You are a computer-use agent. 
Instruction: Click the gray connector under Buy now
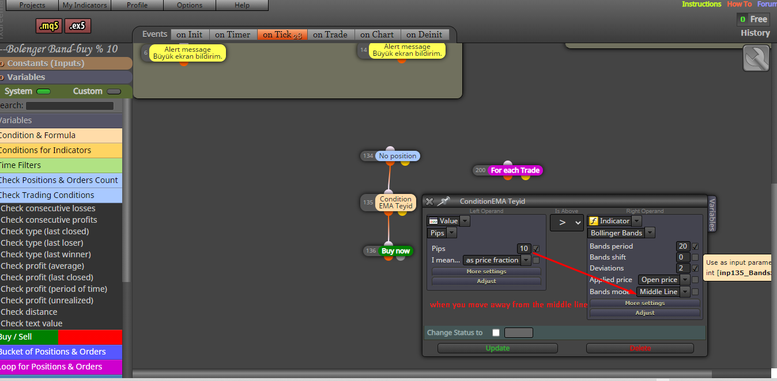tap(401, 257)
